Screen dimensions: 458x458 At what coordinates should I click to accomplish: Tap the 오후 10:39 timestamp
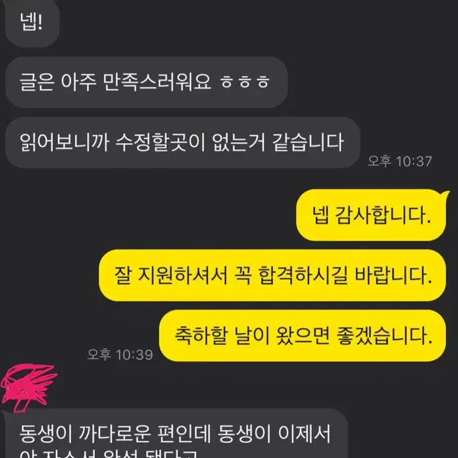120,355
